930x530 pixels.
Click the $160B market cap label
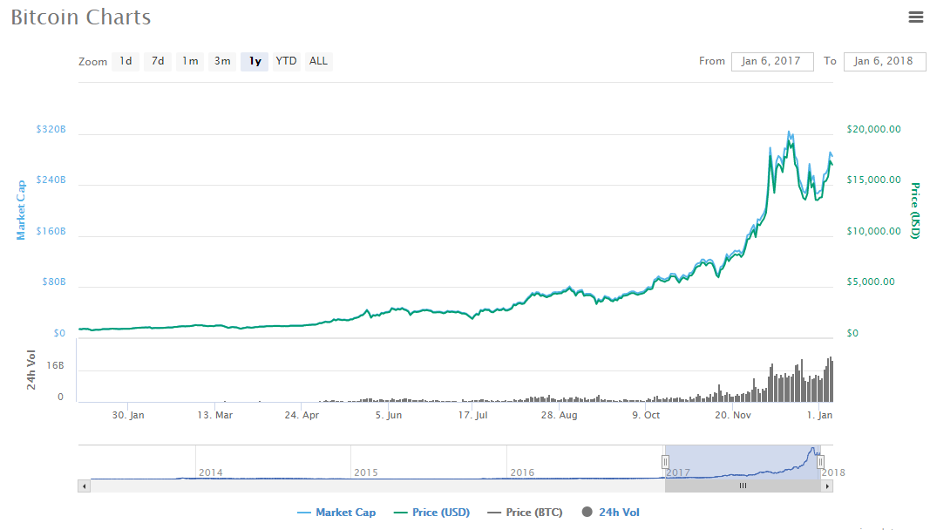[51, 232]
